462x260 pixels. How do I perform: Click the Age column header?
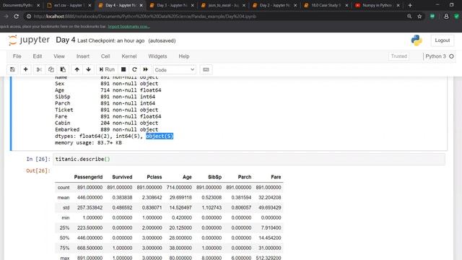tap(187, 177)
